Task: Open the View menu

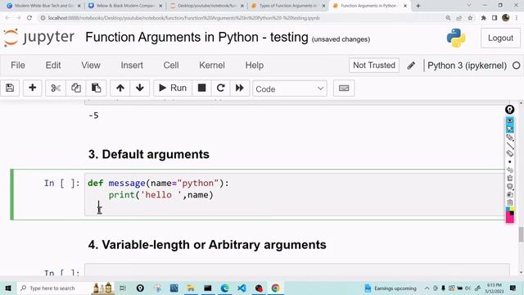Action: pyautogui.click(x=91, y=66)
